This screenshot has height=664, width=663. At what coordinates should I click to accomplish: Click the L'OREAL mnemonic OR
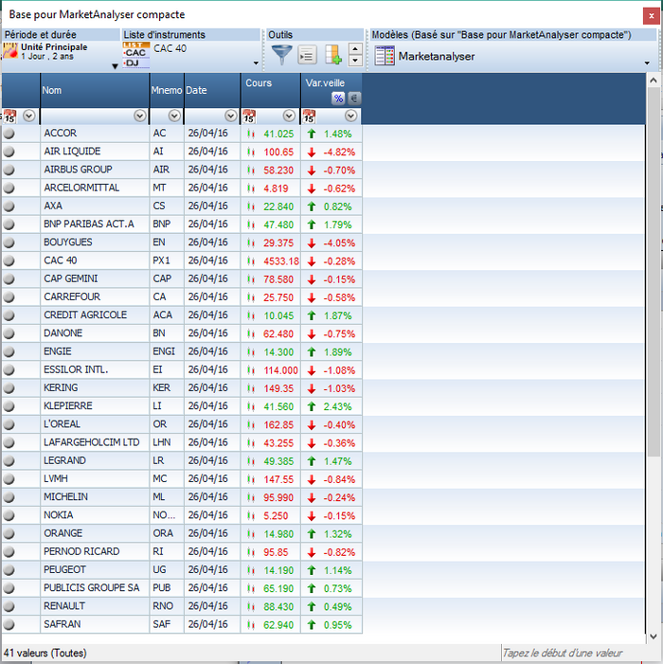pos(160,424)
